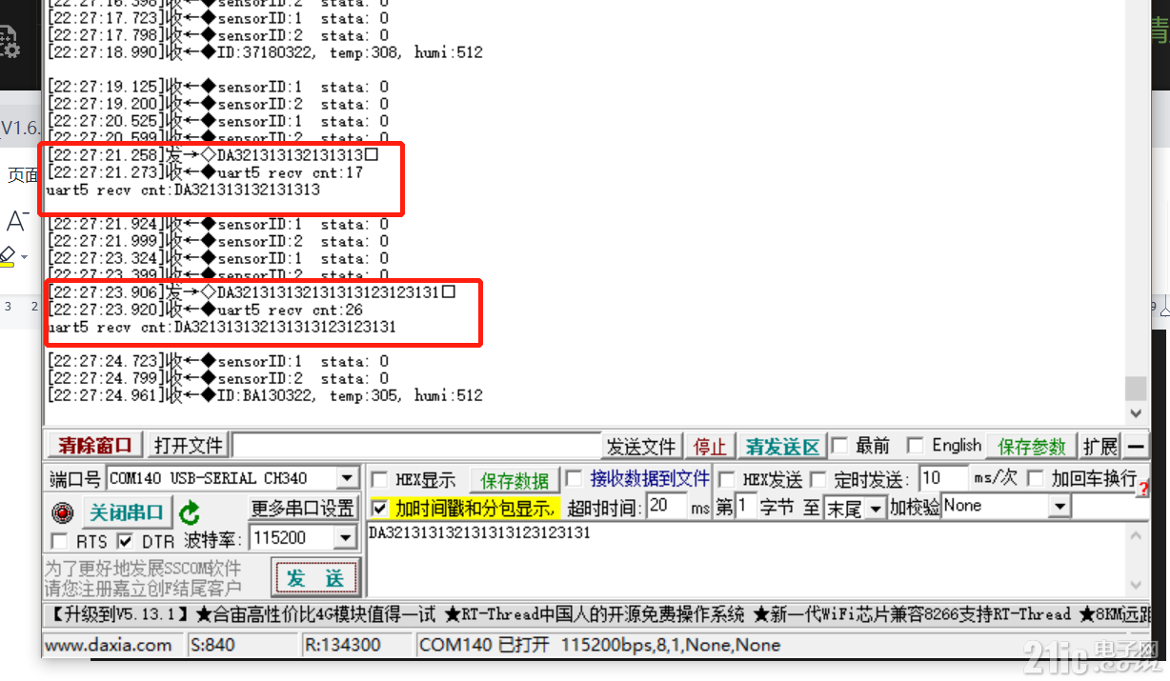
Task: Click log line uart5 recv cnt:17
Action: (x=206, y=172)
